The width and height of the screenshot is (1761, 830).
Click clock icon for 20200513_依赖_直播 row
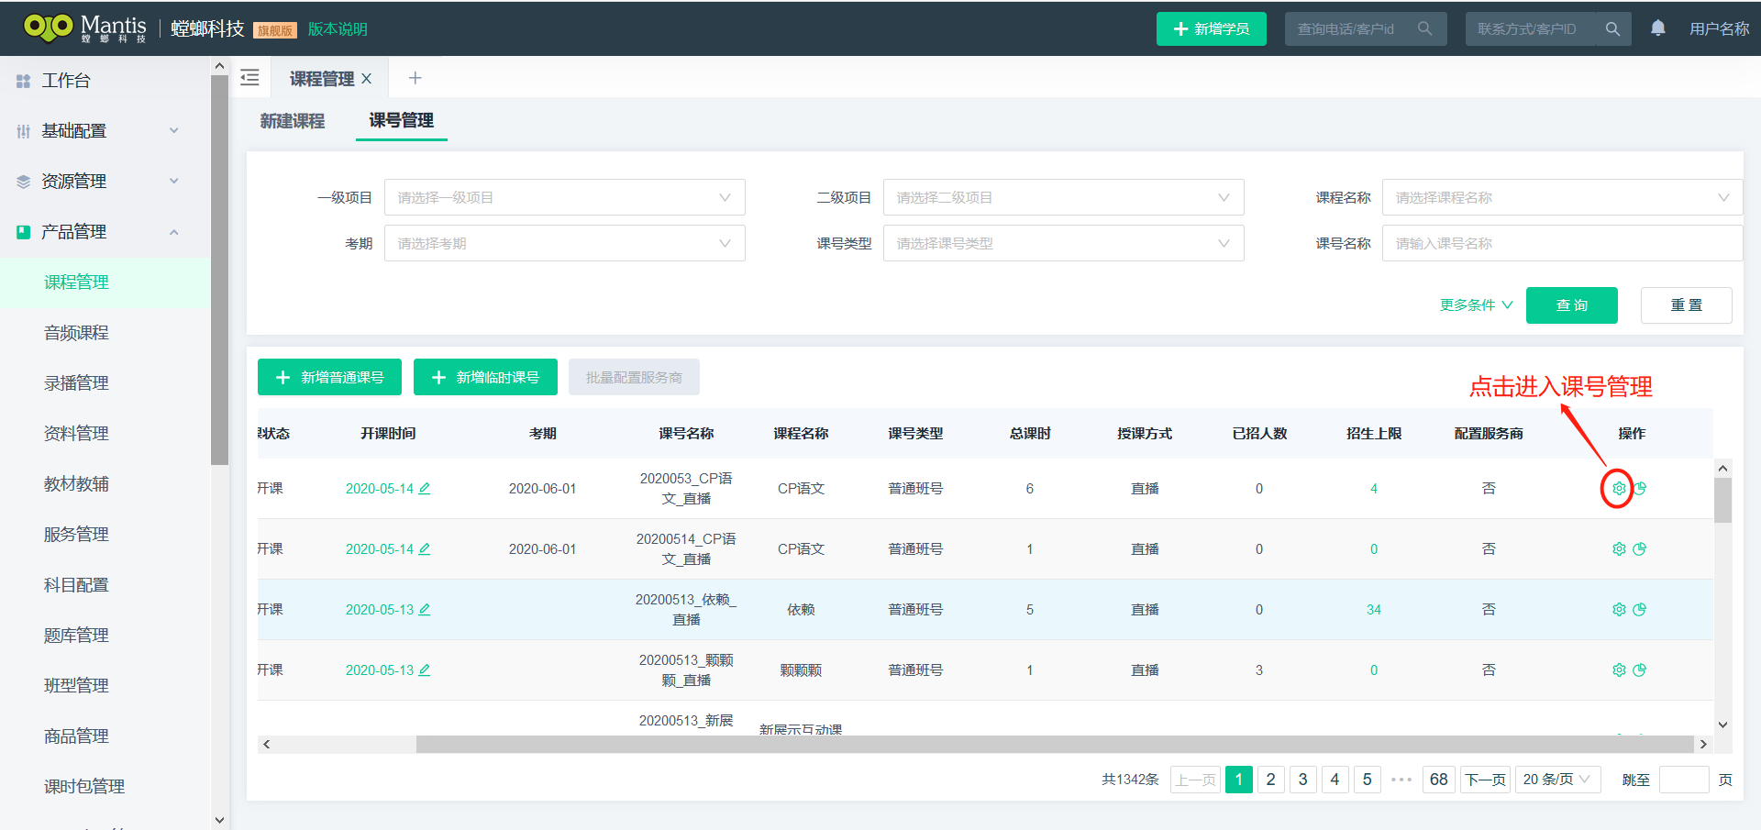tap(1640, 609)
